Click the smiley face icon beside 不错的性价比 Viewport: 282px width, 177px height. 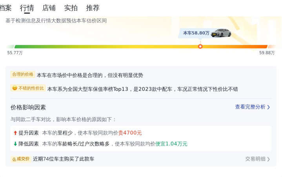15,88
